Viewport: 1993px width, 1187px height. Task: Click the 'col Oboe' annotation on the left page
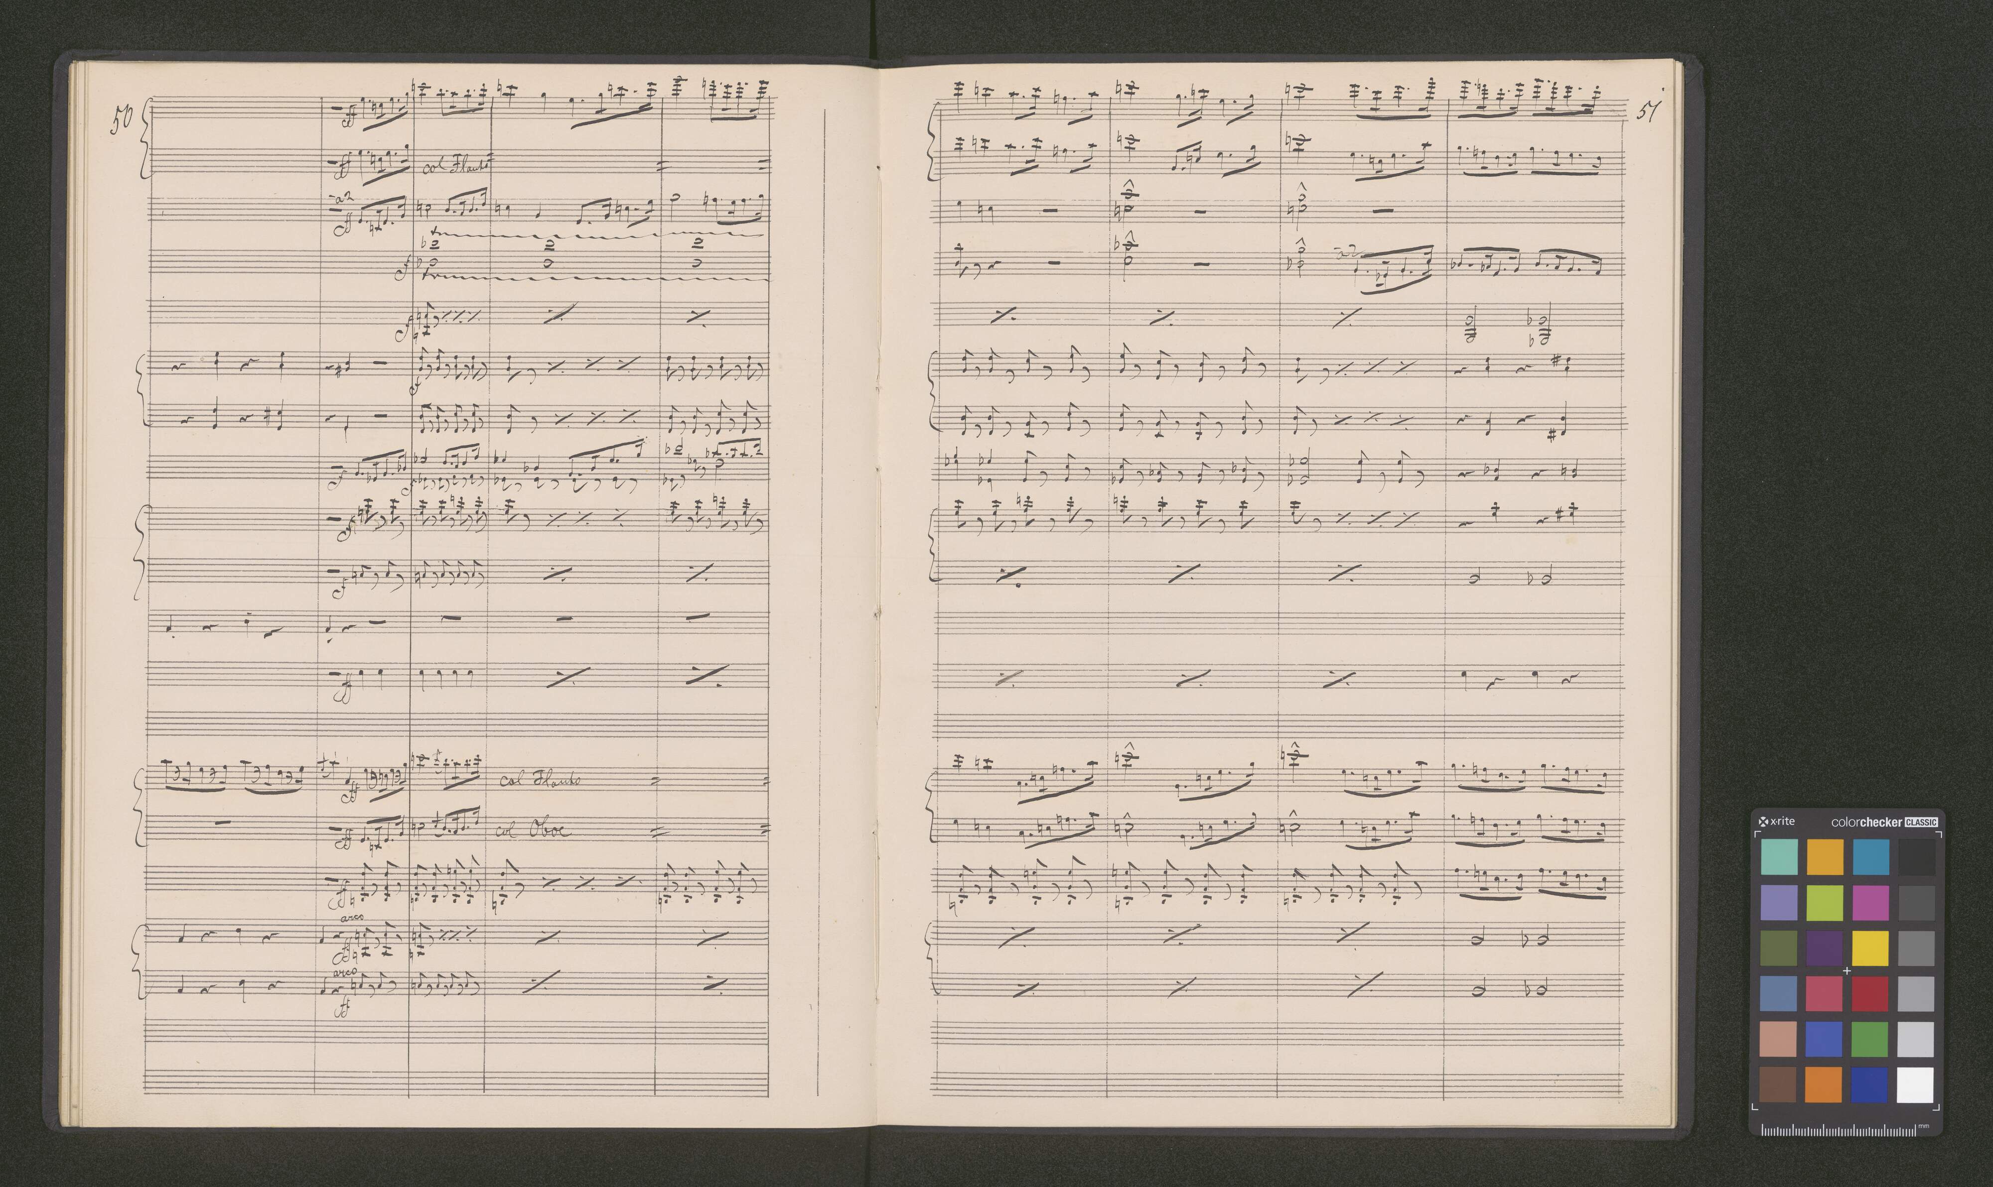point(534,830)
